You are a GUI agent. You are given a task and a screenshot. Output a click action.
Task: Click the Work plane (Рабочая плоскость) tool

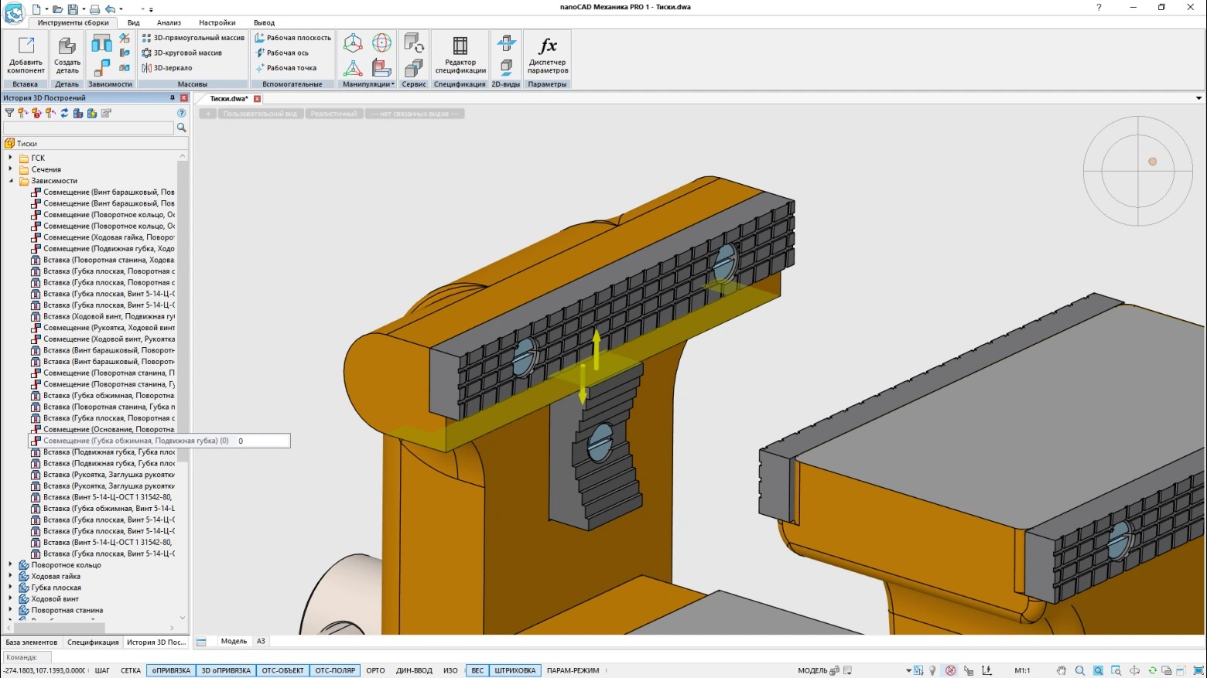pyautogui.click(x=292, y=38)
